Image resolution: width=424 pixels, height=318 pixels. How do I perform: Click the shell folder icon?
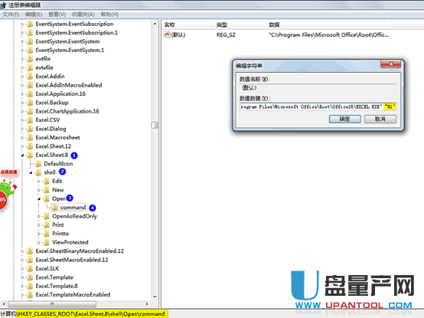coord(38,172)
